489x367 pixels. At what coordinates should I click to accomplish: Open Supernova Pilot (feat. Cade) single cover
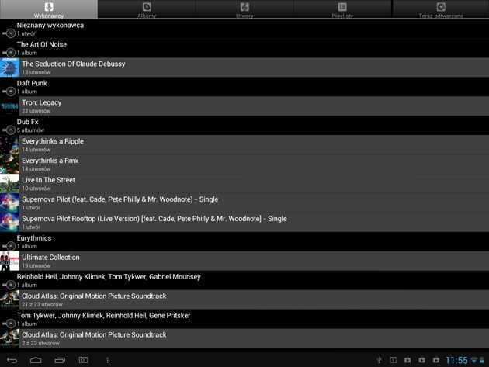[x=9, y=203]
